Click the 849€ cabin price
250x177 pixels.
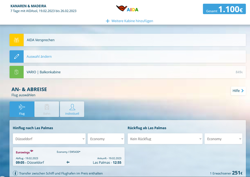pyautogui.click(x=239, y=72)
